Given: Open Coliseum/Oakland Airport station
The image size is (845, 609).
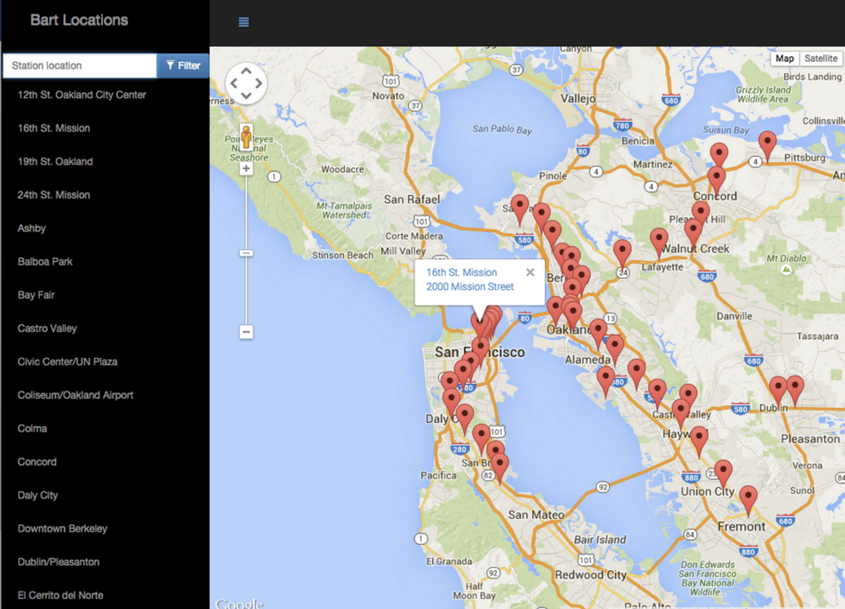Looking at the screenshot, I should pyautogui.click(x=76, y=395).
